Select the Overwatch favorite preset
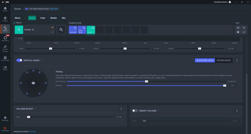Viewport: 251px width, 134px height. 73,30
